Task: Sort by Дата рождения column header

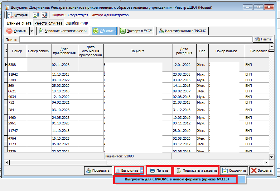Action: (x=184, y=51)
